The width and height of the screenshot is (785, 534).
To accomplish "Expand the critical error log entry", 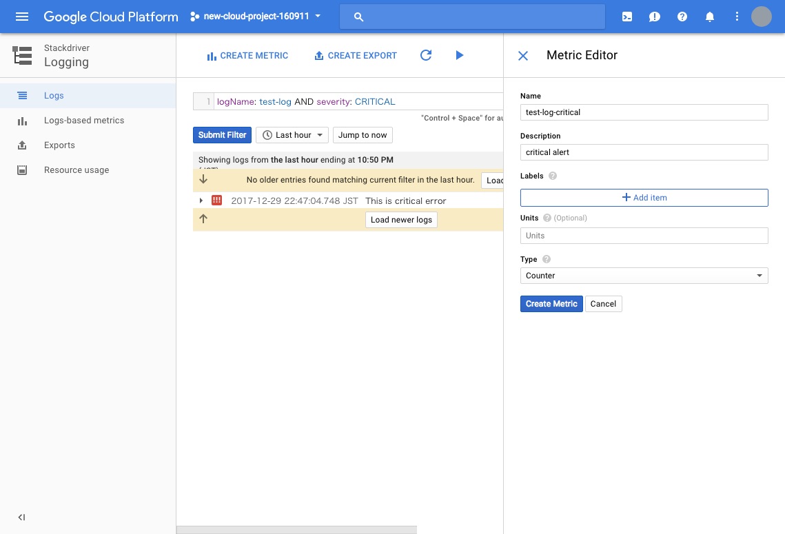I will click(x=201, y=201).
